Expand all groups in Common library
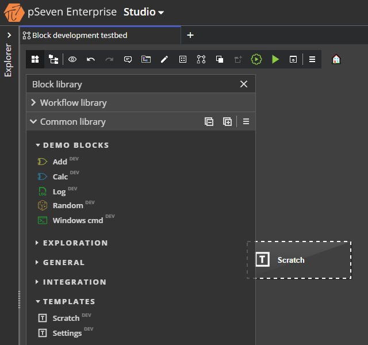This screenshot has width=368, height=345. (227, 121)
